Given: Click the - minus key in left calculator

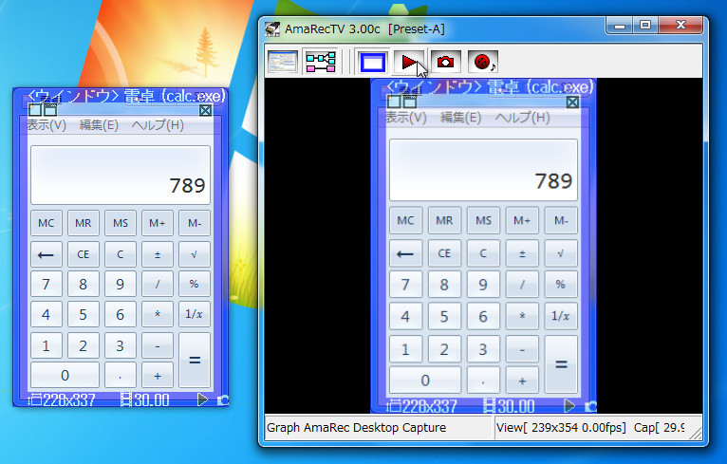Looking at the screenshot, I should (x=158, y=345).
